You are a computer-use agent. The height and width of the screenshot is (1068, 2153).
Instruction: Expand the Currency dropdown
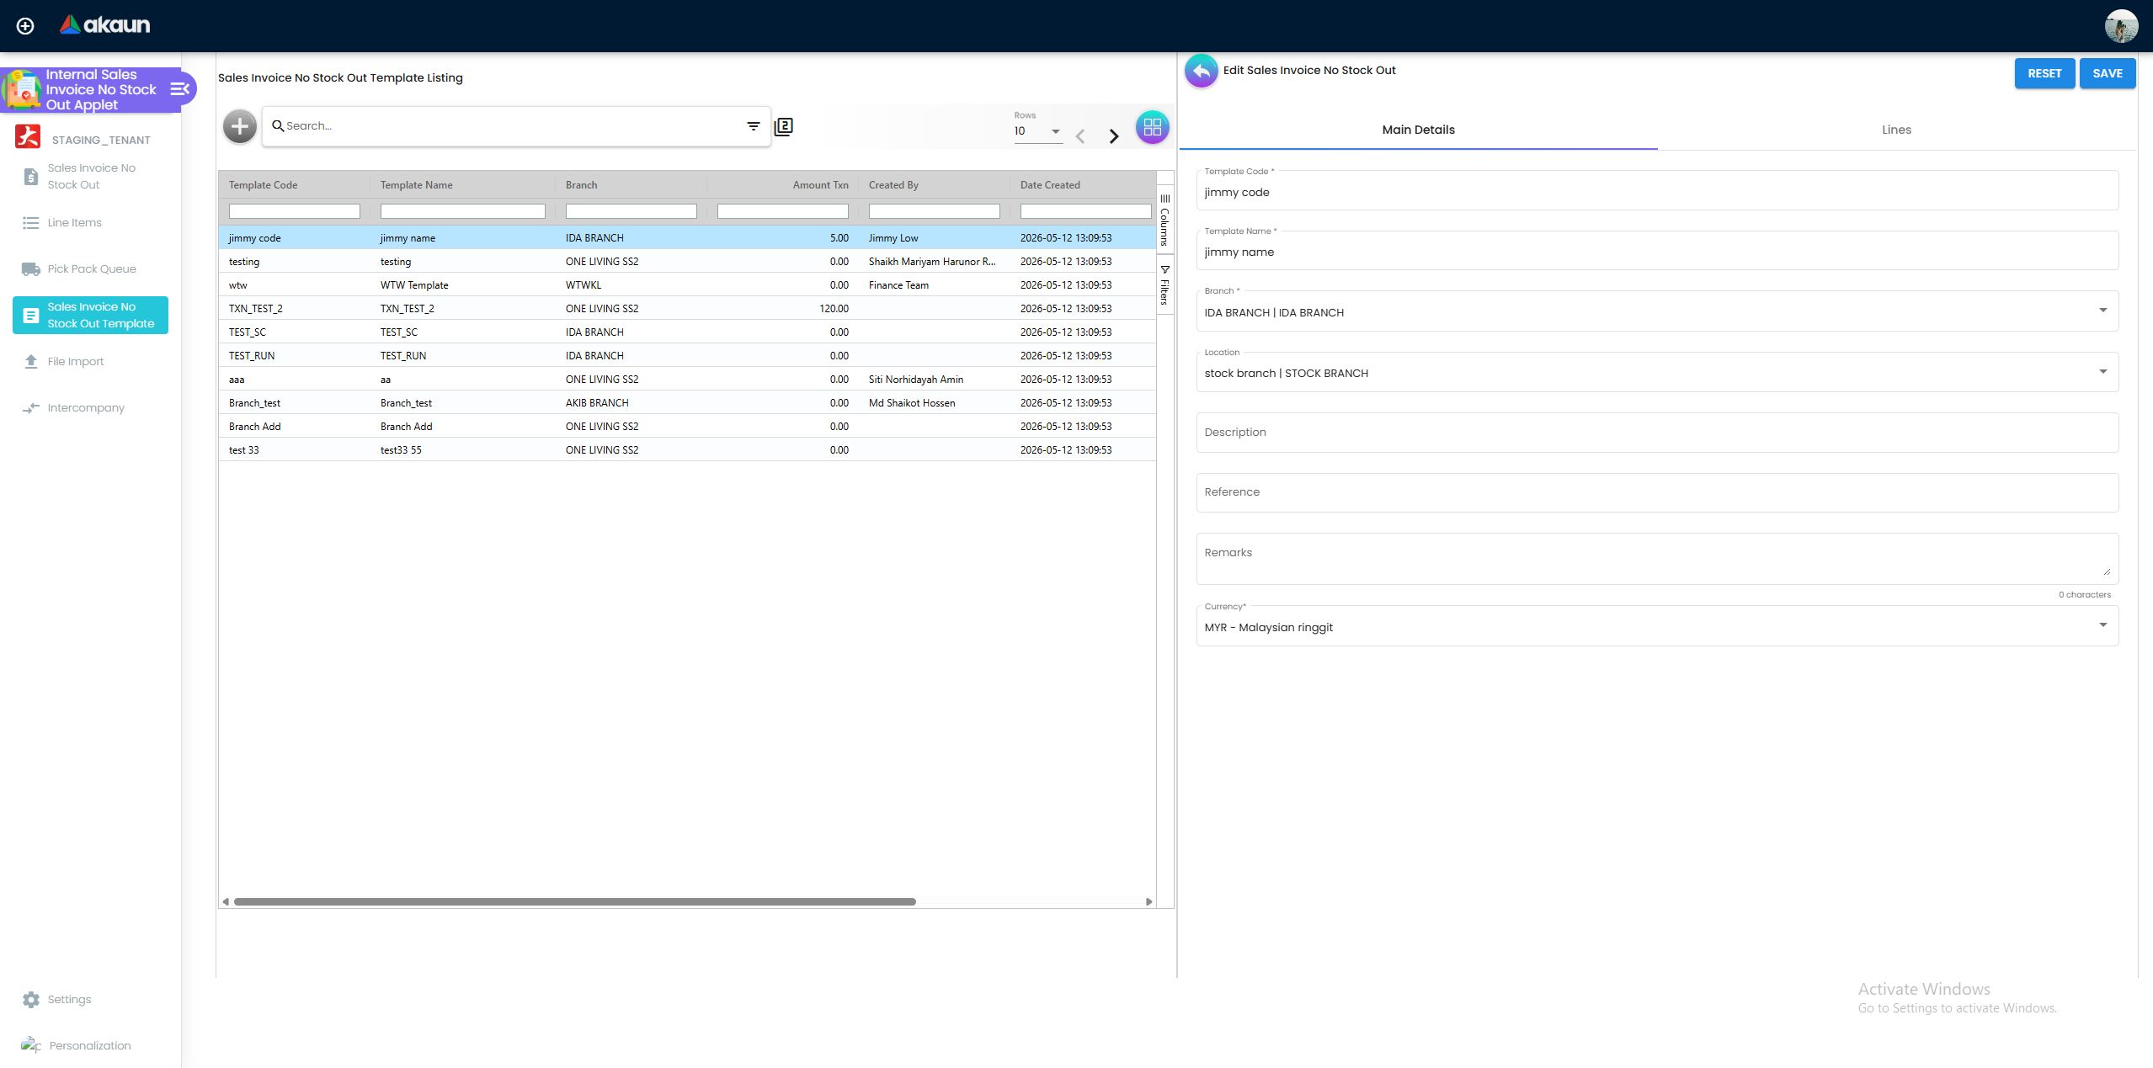click(2103, 625)
